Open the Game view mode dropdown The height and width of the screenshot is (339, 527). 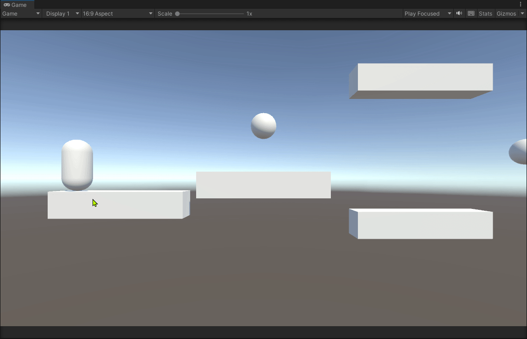[21, 13]
